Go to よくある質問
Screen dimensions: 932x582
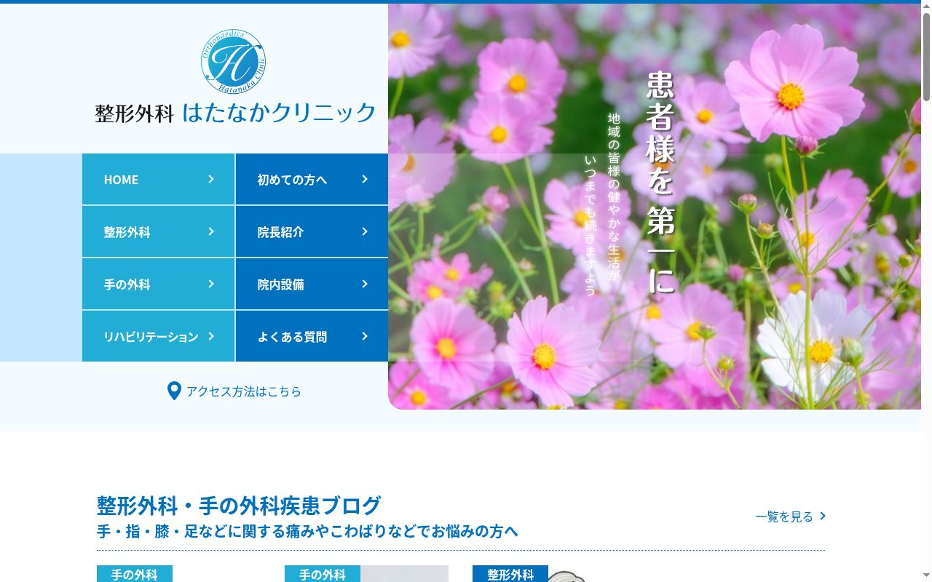(312, 336)
